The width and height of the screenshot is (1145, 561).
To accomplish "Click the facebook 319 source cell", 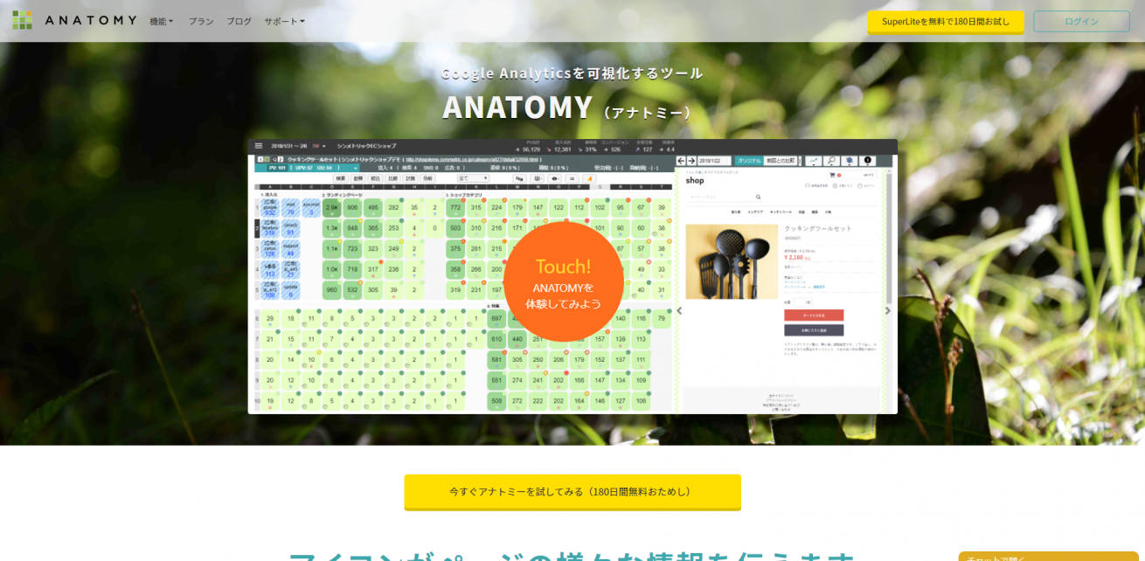I will click(269, 228).
